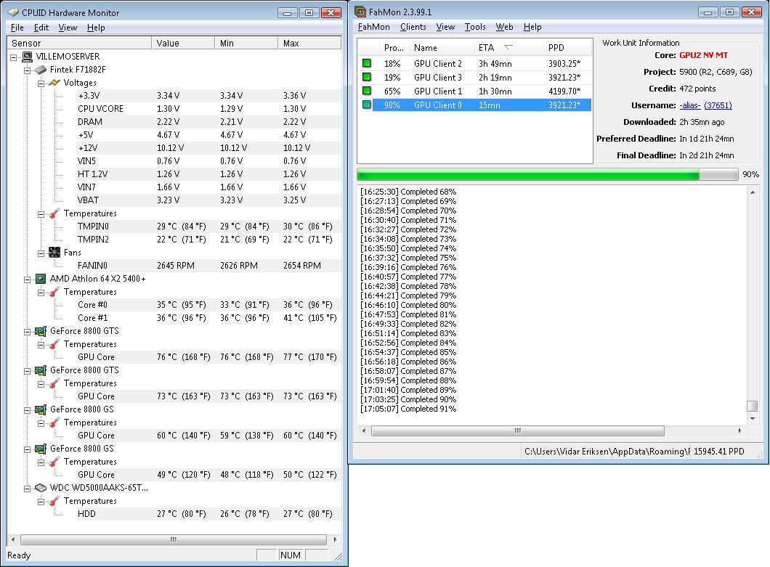Click the Min column header
Screen dimensions: 770x567
246,44
